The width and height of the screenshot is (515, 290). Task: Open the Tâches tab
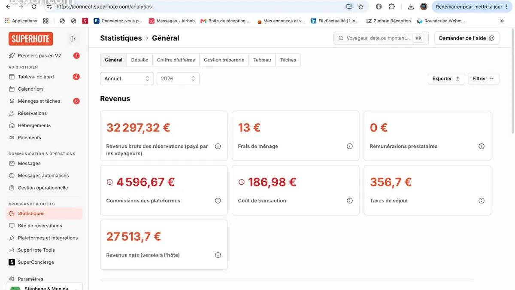[288, 60]
